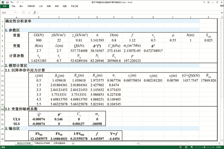
Task: Click the cancel X icon in formula bar
Action: 24,12
